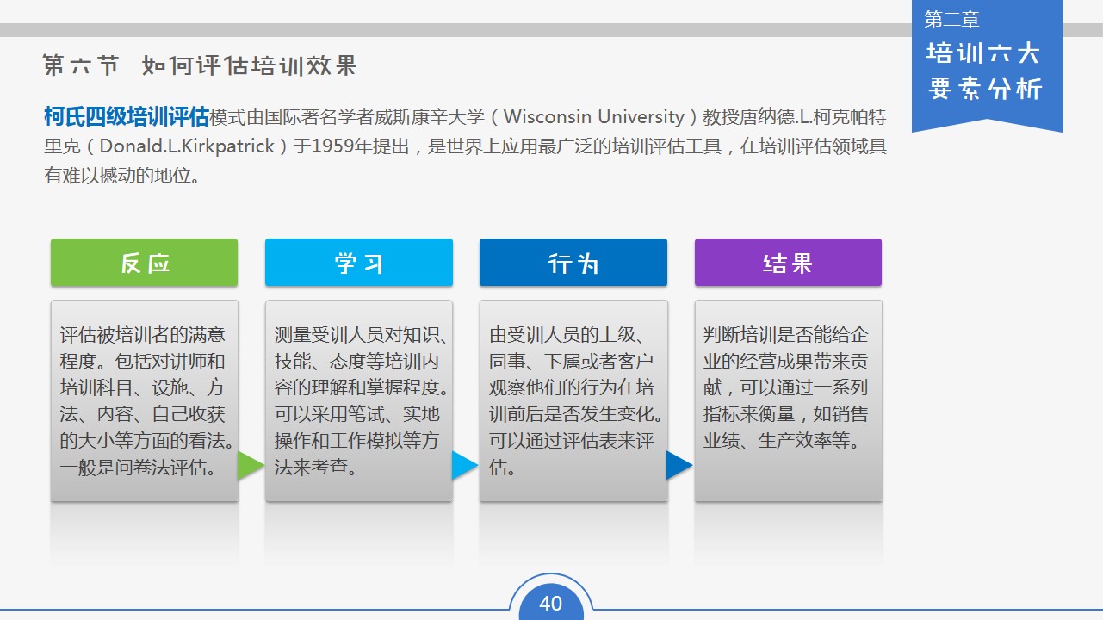The image size is (1103, 620).
Task: Click the text 一般是问卷法评估。
Action: pyautogui.click(x=137, y=468)
